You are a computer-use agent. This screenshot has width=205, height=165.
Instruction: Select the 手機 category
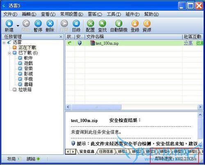pyautogui.click(x=28, y=79)
